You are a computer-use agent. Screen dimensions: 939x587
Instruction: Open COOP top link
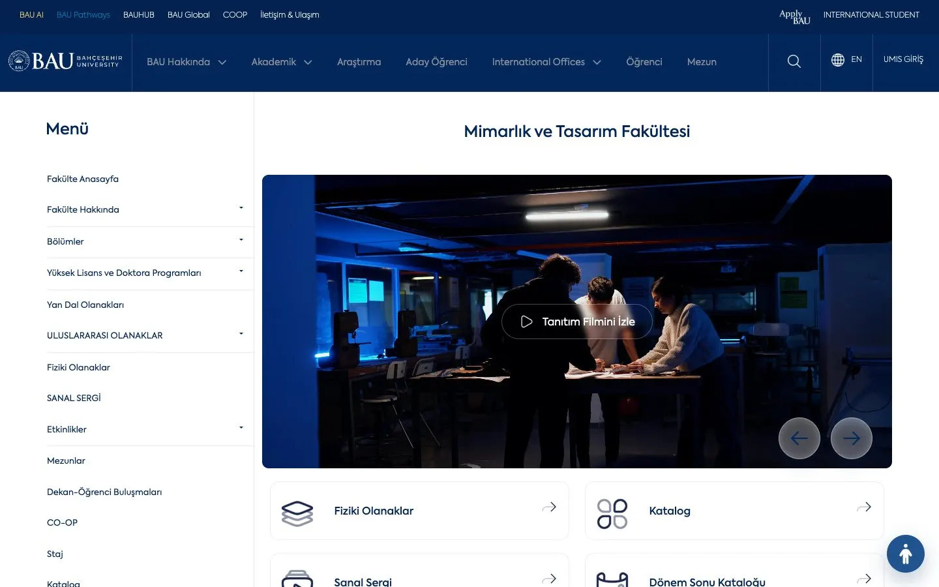coord(235,15)
